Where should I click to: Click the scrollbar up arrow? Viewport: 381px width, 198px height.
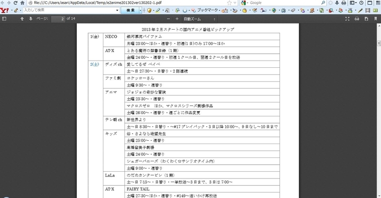click(x=379, y=25)
